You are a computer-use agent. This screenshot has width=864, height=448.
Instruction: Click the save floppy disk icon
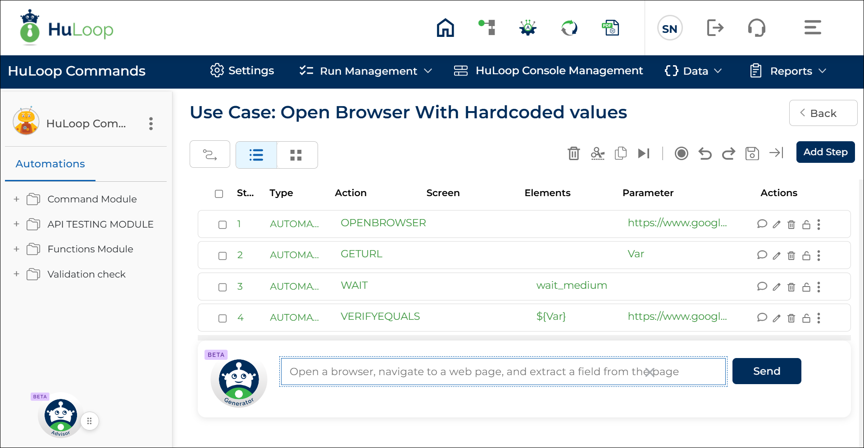[x=752, y=153]
